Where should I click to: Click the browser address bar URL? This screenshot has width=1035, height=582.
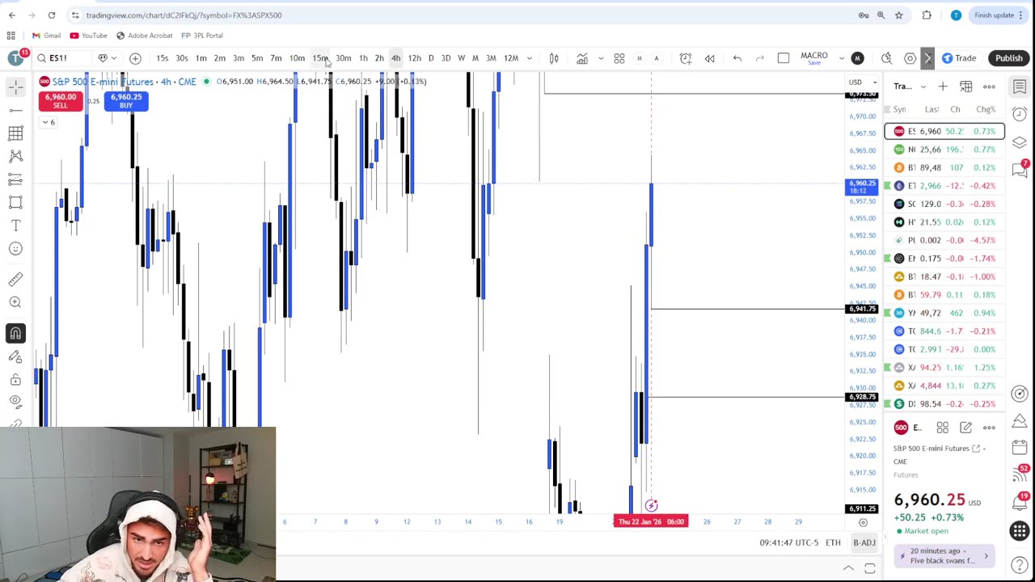click(184, 15)
